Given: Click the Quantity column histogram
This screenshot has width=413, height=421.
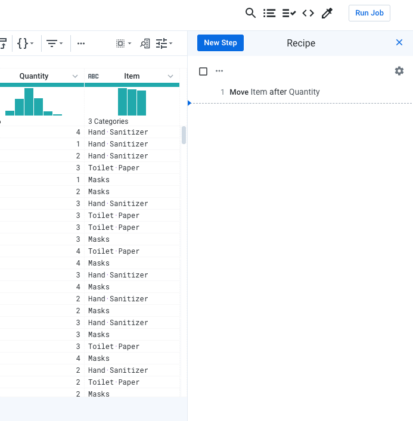Looking at the screenshot, I should coord(33,102).
